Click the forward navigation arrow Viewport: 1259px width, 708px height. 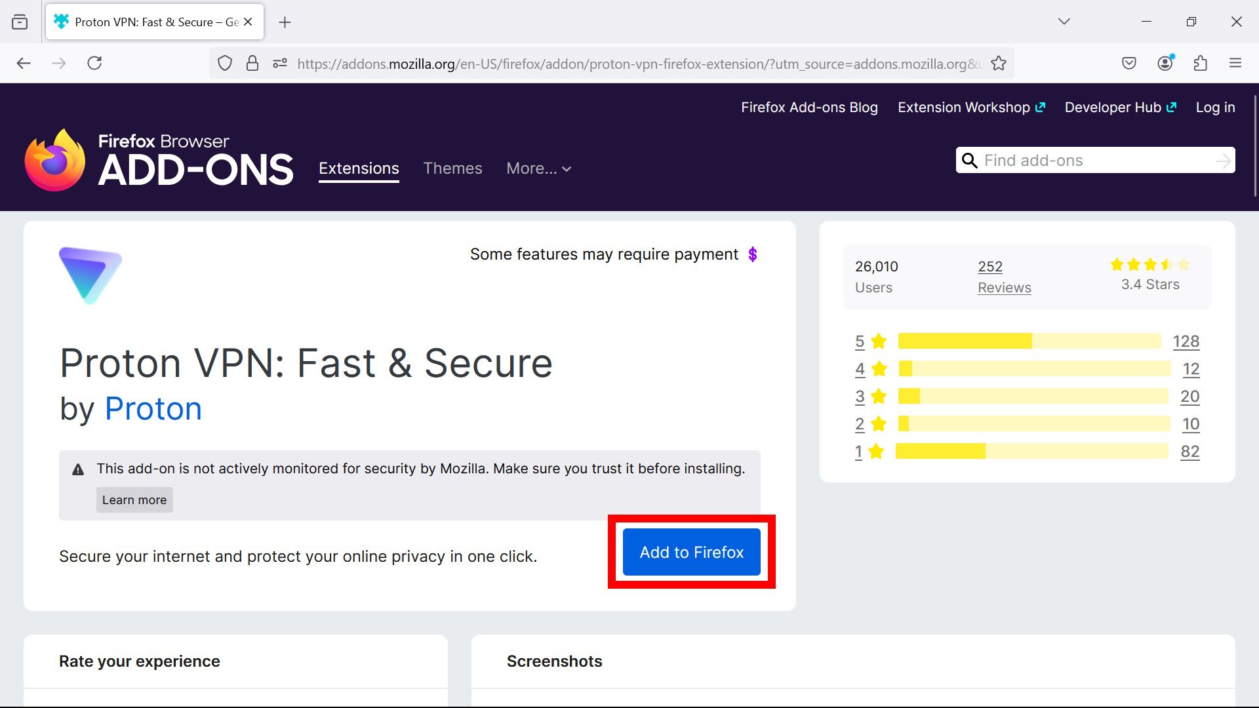[60, 63]
